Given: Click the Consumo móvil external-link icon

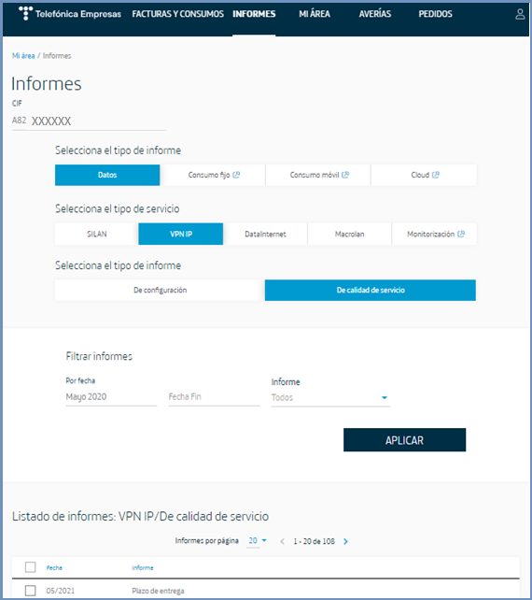Looking at the screenshot, I should tap(345, 175).
